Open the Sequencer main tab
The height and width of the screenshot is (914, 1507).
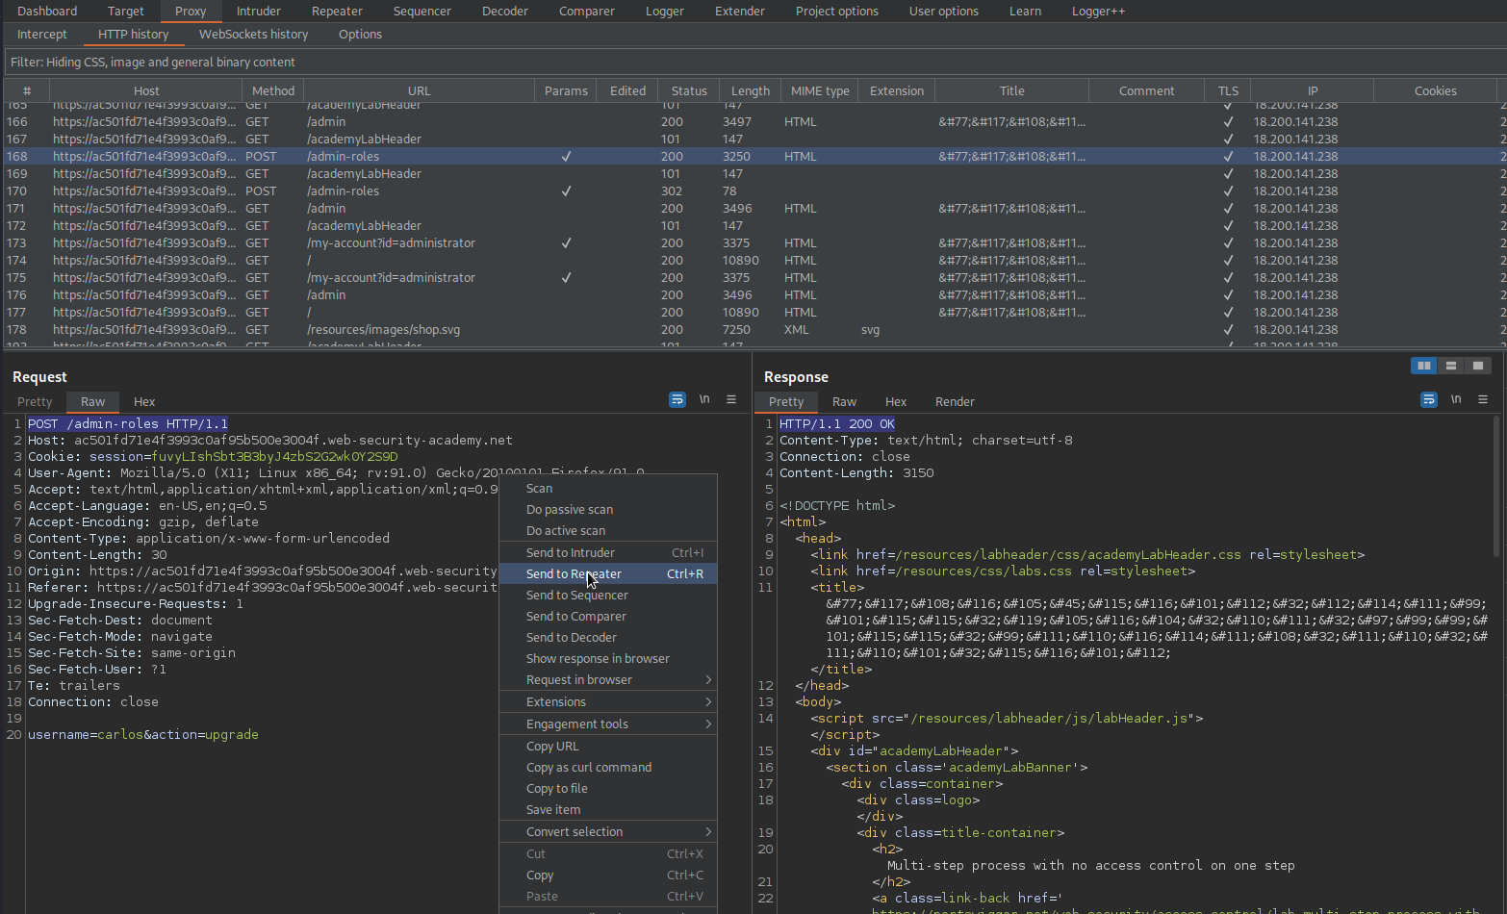pyautogui.click(x=421, y=12)
